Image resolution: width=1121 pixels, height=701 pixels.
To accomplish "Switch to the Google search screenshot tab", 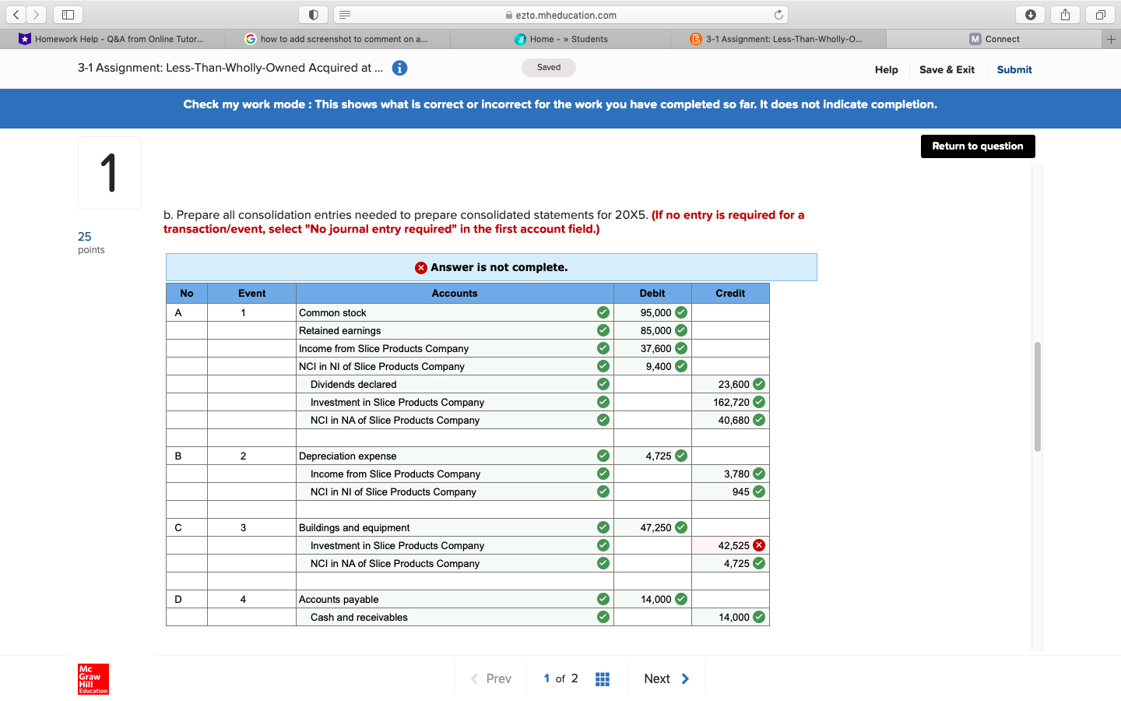I will pyautogui.click(x=338, y=39).
